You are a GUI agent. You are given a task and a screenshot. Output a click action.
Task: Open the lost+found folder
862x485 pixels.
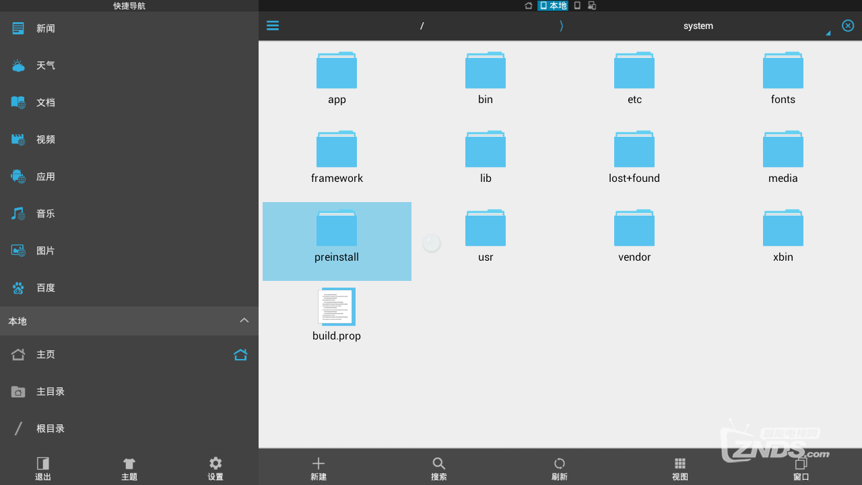(634, 158)
